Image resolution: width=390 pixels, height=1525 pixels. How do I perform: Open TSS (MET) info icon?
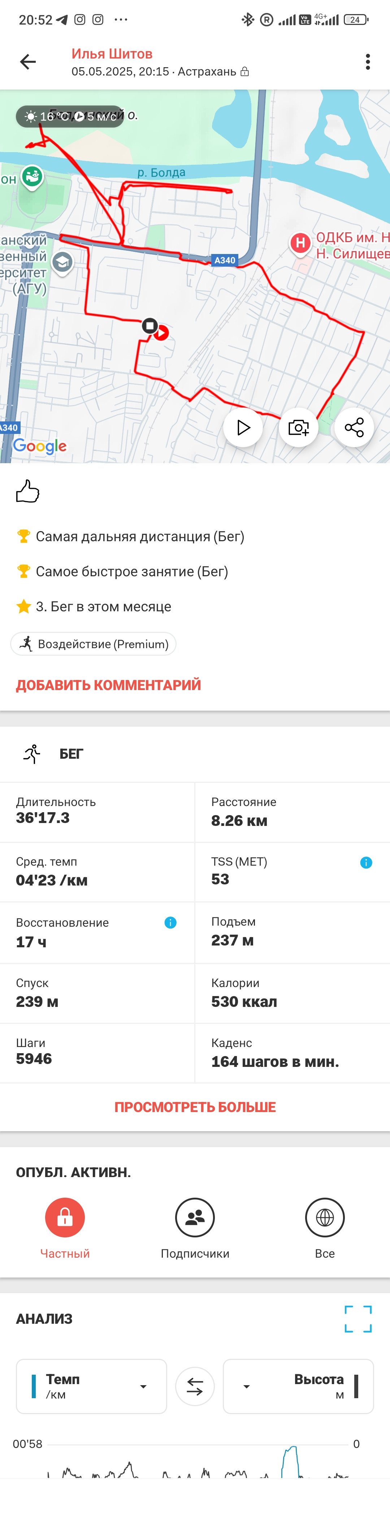click(366, 862)
